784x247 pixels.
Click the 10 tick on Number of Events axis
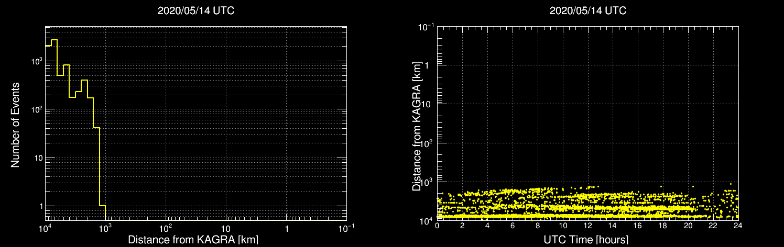[38, 158]
